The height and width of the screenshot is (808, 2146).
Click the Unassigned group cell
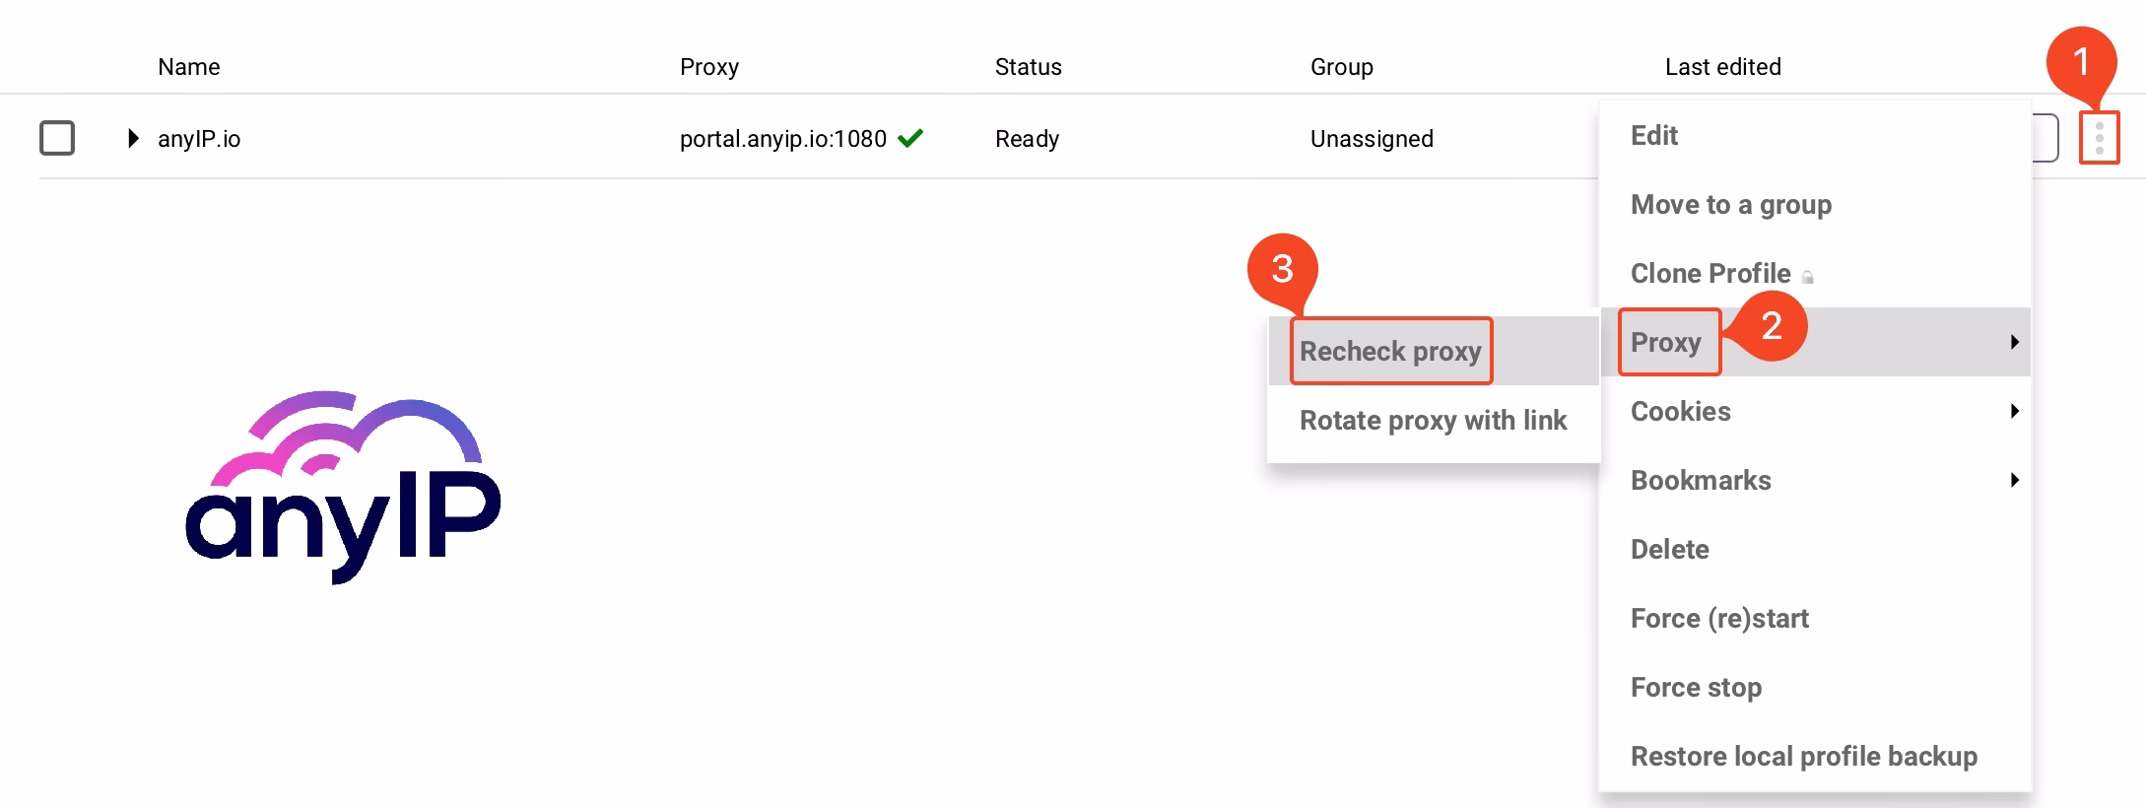pyautogui.click(x=1372, y=139)
